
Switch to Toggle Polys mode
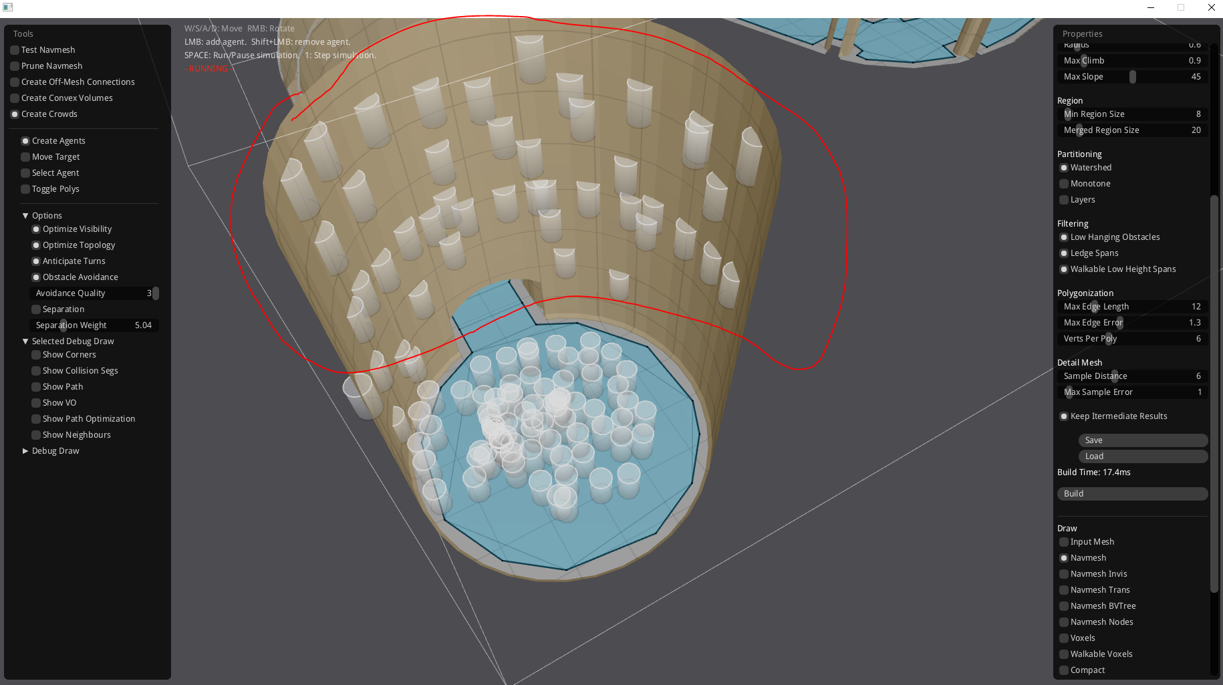(25, 188)
